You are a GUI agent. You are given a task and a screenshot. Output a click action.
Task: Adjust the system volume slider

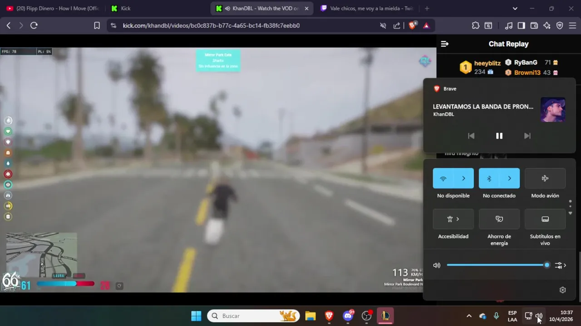(497, 265)
